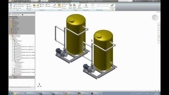Select Pipe Segment 4:1 in the tree
The width and height of the screenshot is (169, 95).
click(x=18, y=59)
